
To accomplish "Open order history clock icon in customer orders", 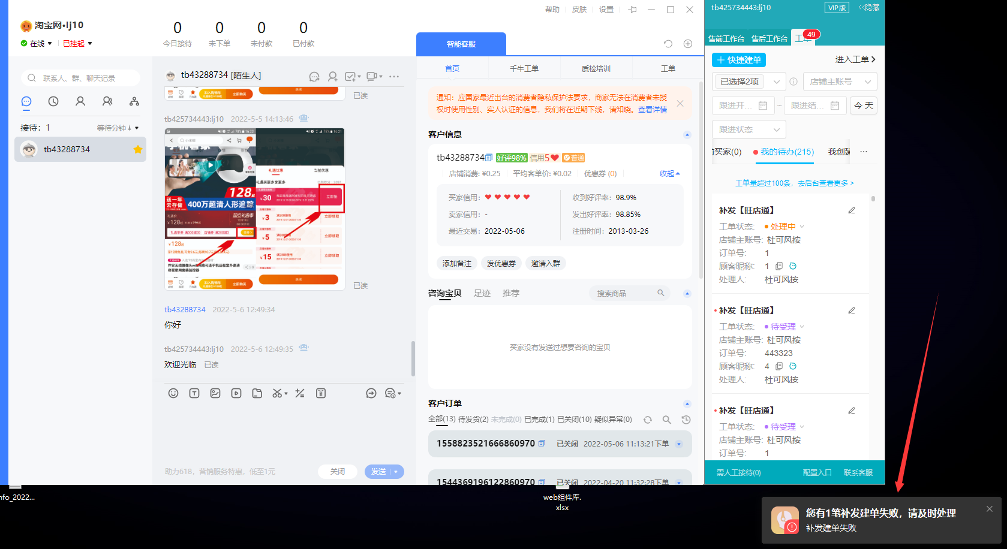I will pyautogui.click(x=686, y=420).
